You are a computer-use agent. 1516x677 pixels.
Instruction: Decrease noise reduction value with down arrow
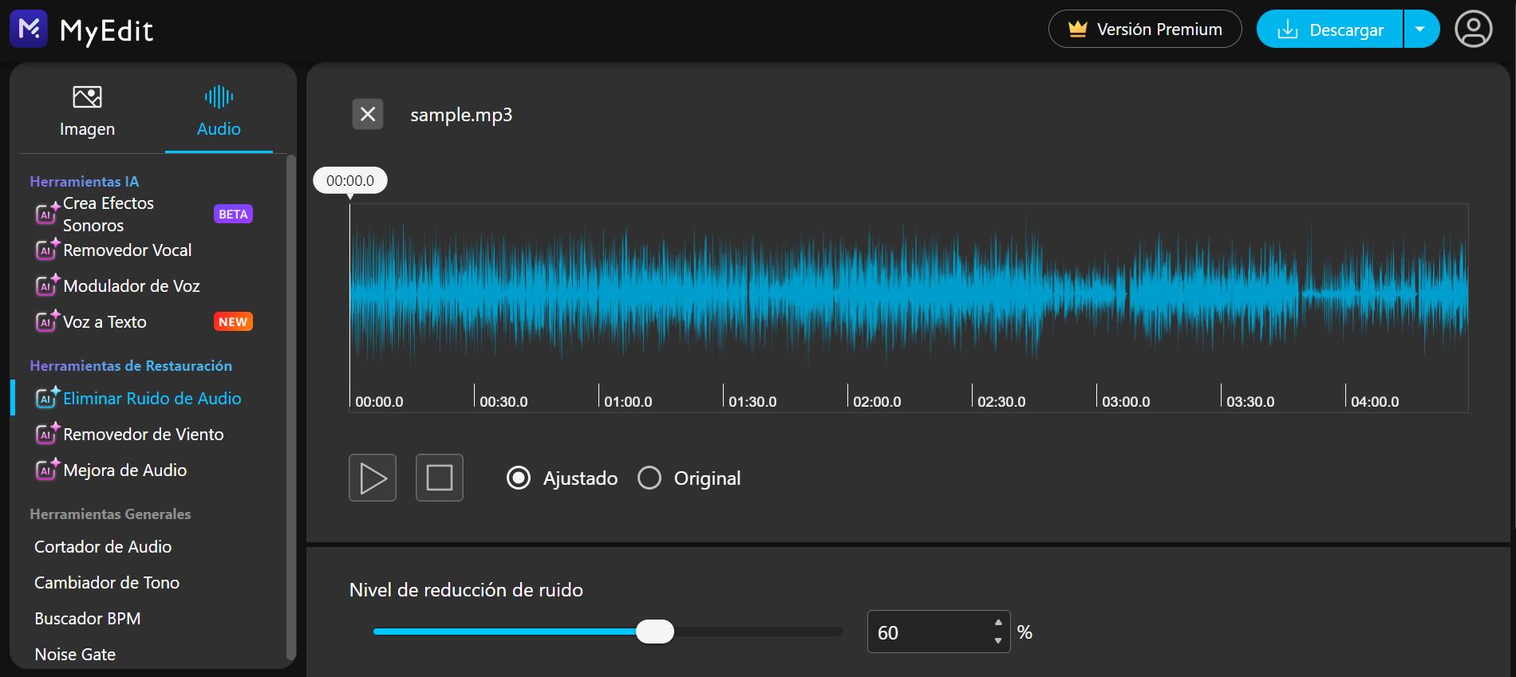coord(998,641)
